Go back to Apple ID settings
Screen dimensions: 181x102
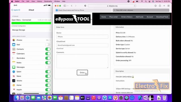[16, 10]
